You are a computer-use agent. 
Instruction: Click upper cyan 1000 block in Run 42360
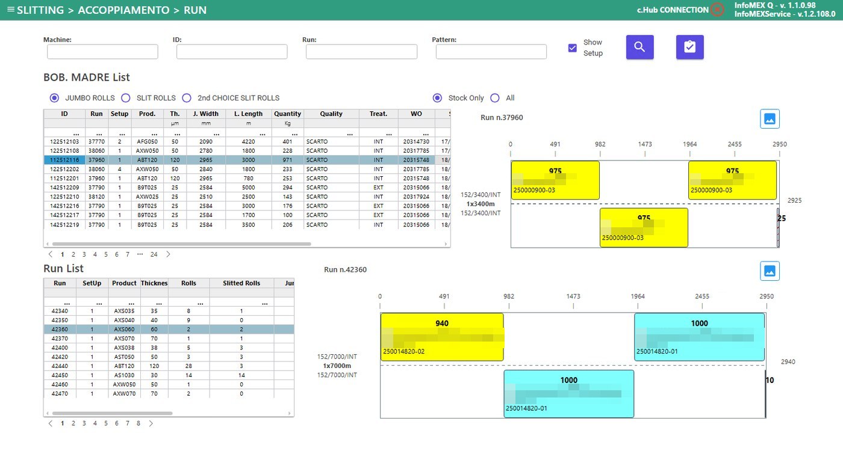click(699, 337)
